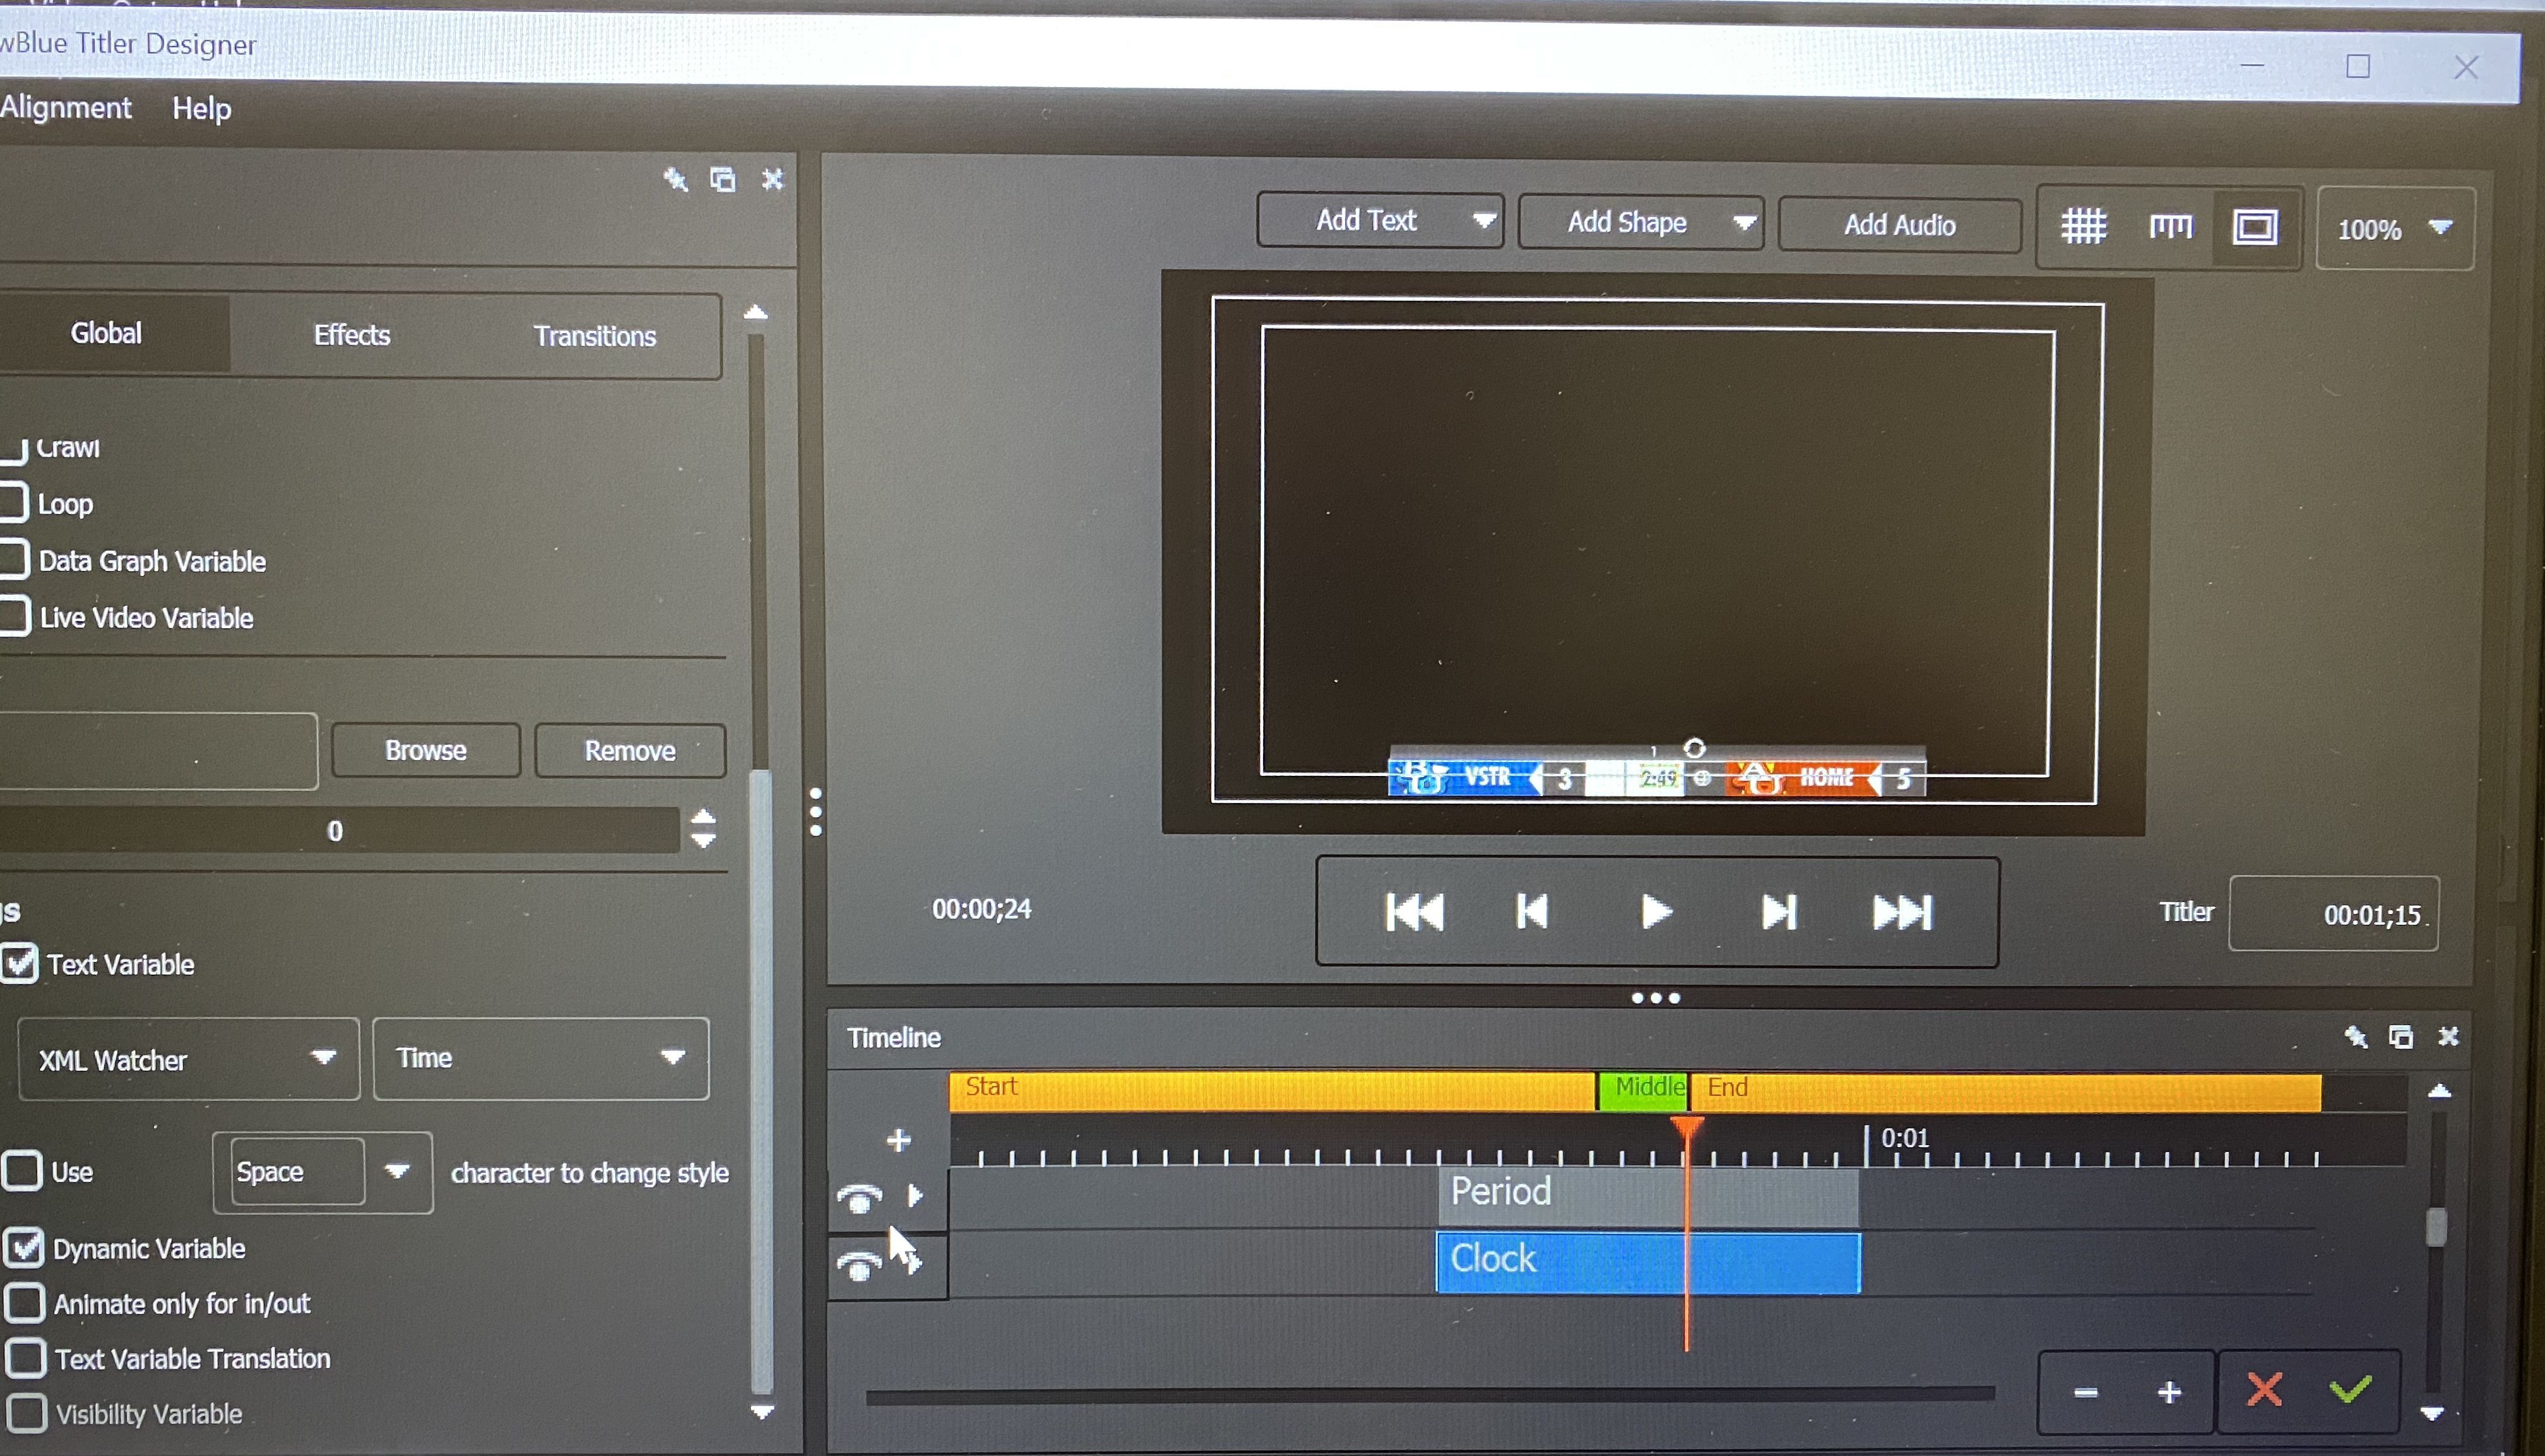
Task: Pin the Timeline panel
Action: tap(2356, 1036)
